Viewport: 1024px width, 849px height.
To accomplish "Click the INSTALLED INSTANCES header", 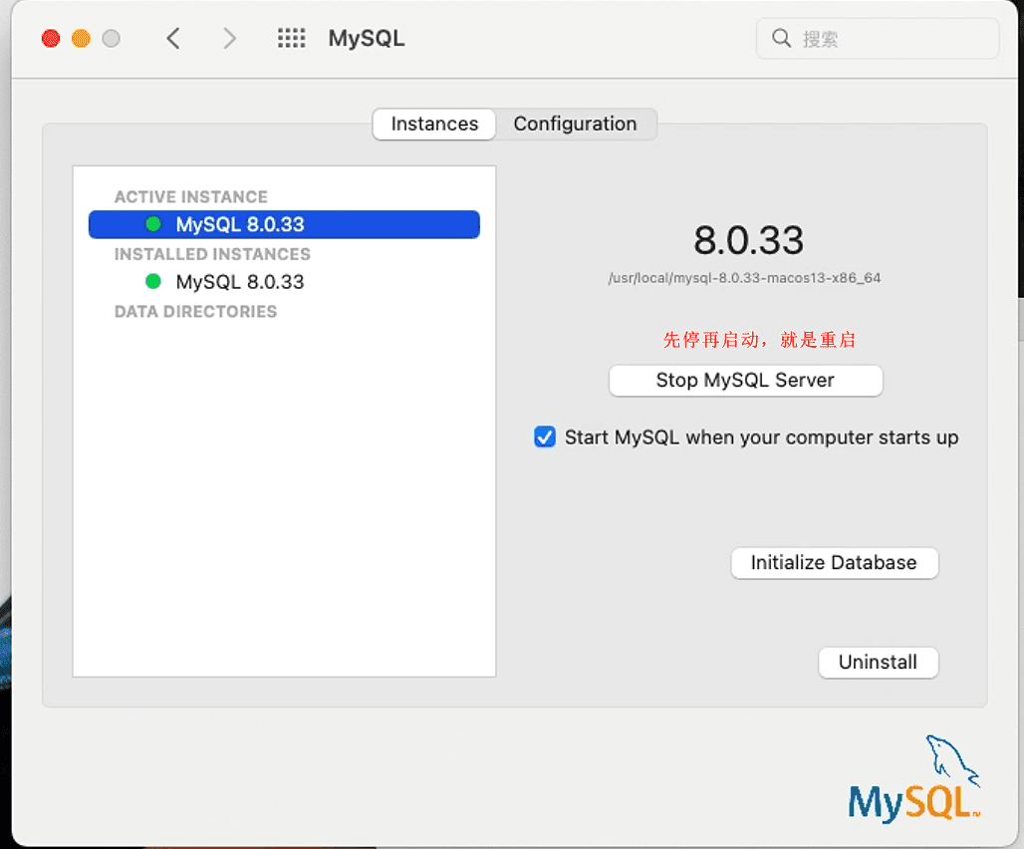I will point(212,254).
